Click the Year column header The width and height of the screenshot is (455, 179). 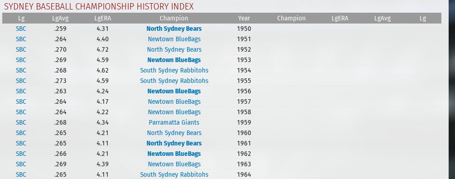pyautogui.click(x=244, y=18)
